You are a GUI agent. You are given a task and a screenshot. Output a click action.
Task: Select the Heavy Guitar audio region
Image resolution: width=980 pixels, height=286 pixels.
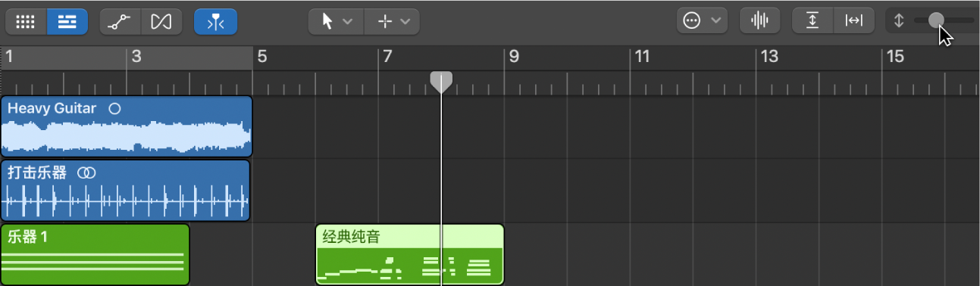pyautogui.click(x=127, y=126)
